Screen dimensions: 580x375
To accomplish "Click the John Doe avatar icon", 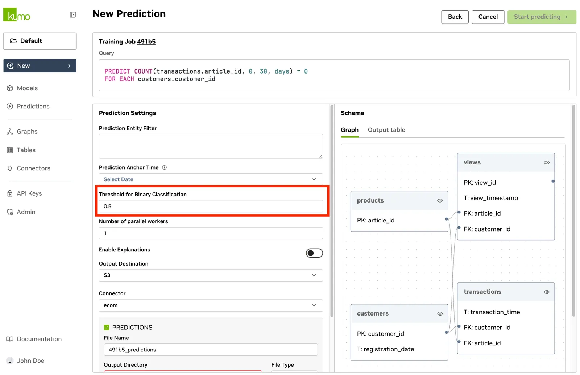I will click(10, 361).
